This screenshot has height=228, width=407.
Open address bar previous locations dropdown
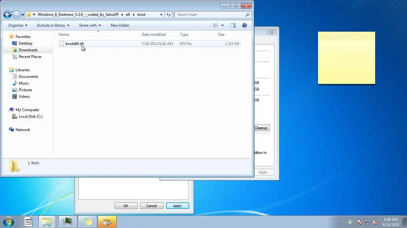pos(161,15)
